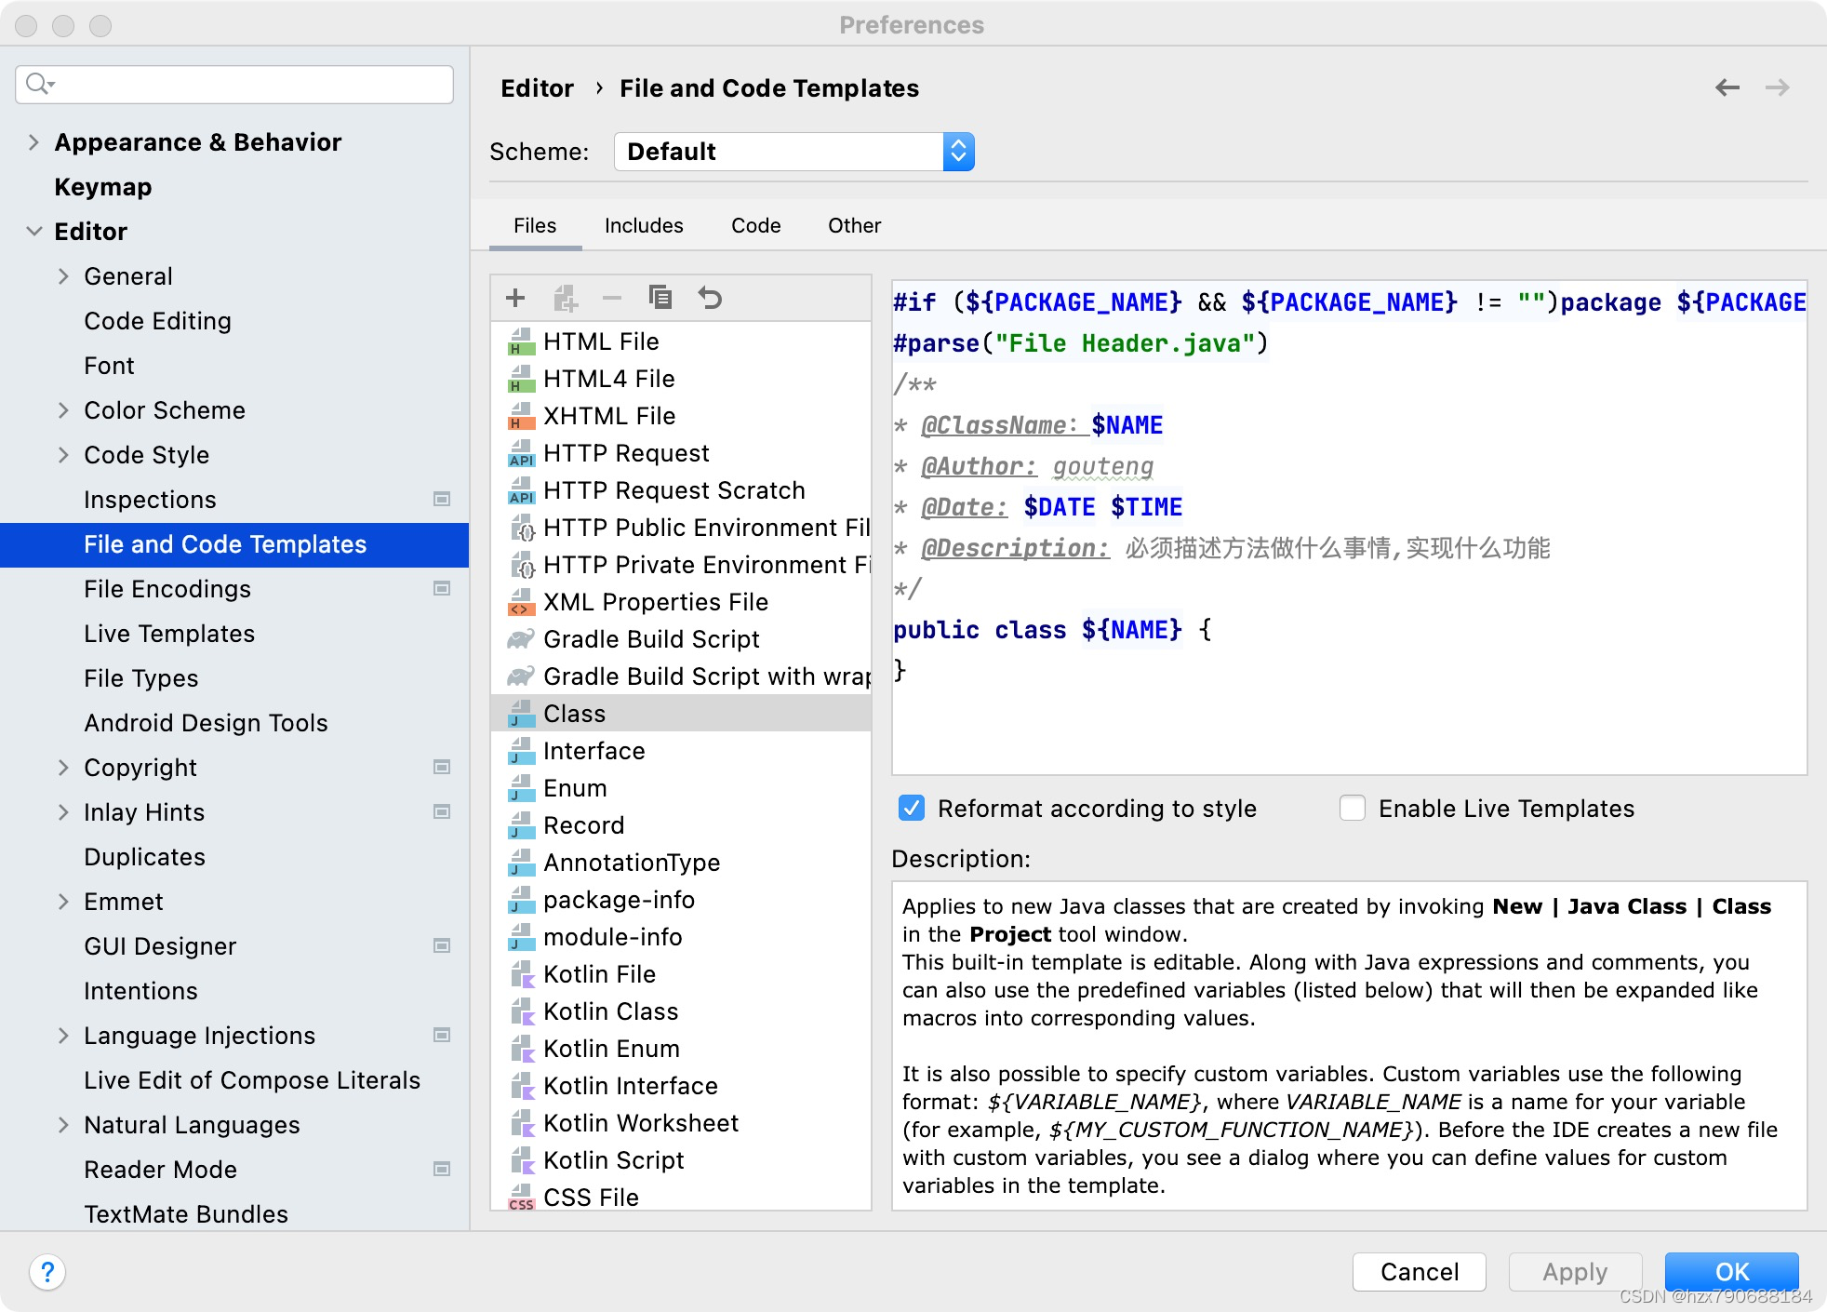
Task: Select Live Templates in sidebar
Action: point(169,634)
